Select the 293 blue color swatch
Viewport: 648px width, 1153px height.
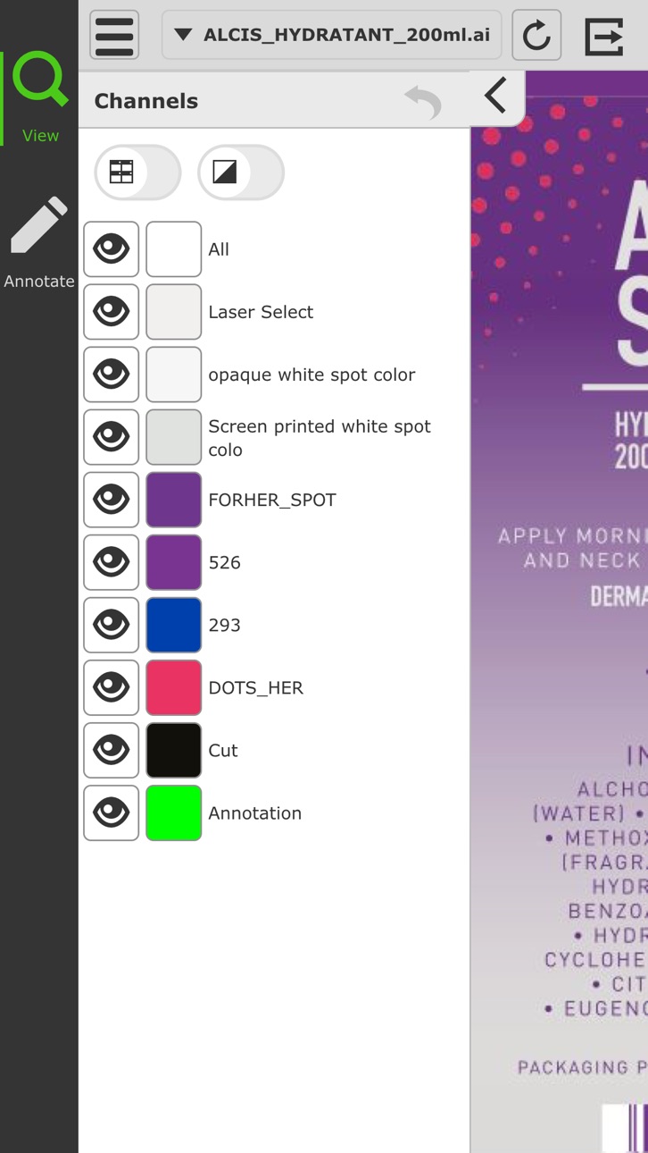[x=174, y=625]
